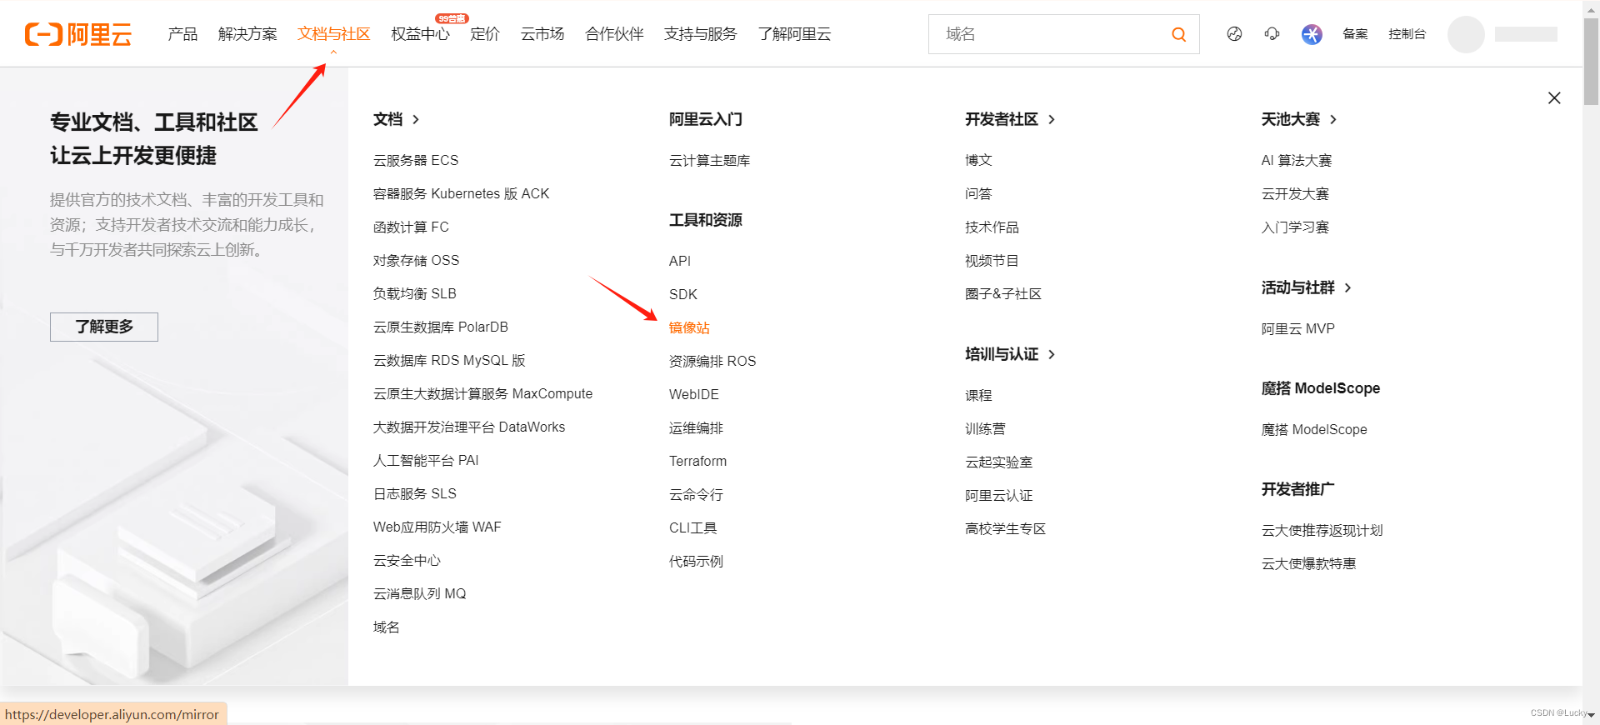
Task: Open the 镜像站 link
Action: click(689, 328)
